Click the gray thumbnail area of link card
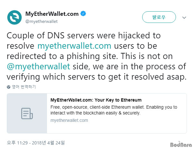 [27, 113]
